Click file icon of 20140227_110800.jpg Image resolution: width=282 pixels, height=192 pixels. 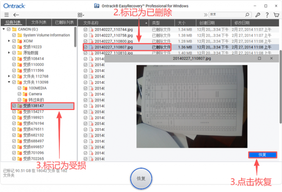coord(91,41)
